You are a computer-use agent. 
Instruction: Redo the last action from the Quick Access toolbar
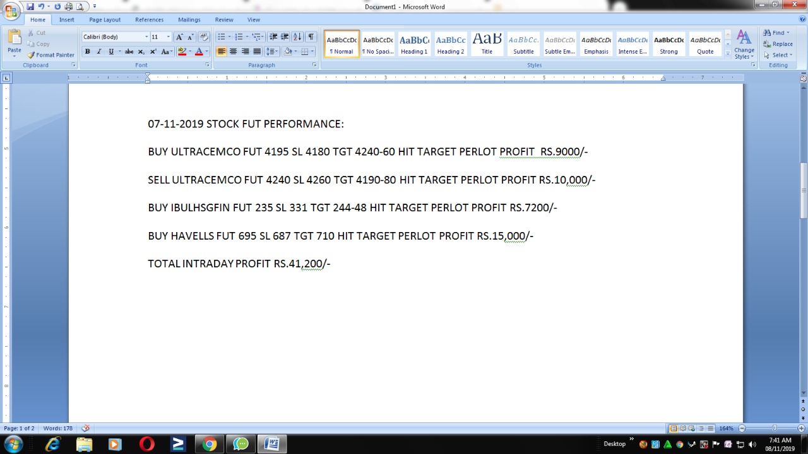click(x=57, y=6)
